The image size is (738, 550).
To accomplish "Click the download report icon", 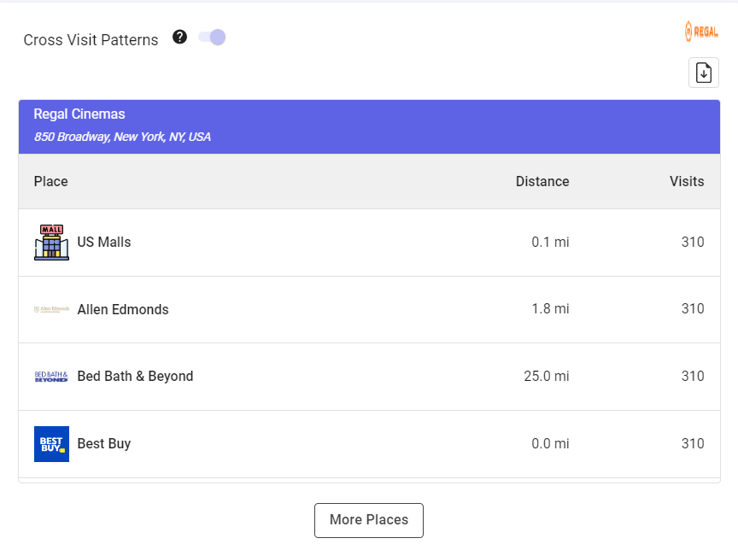I will coord(703,73).
